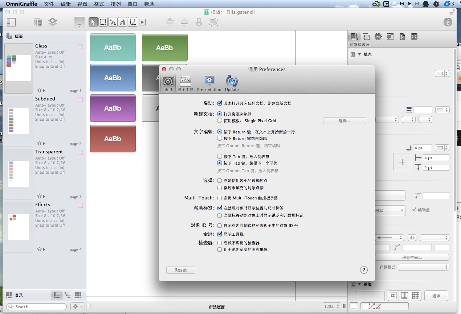Screen dimensions: 461x314
Task: Open the 格式 menu
Action: pos(99,4)
